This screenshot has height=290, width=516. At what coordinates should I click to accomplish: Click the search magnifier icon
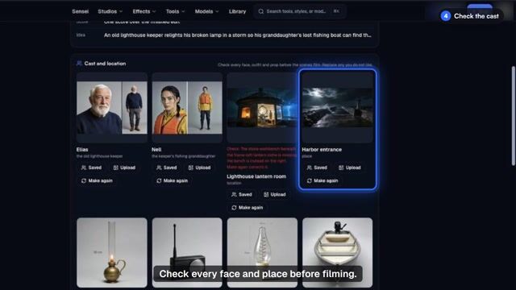261,11
